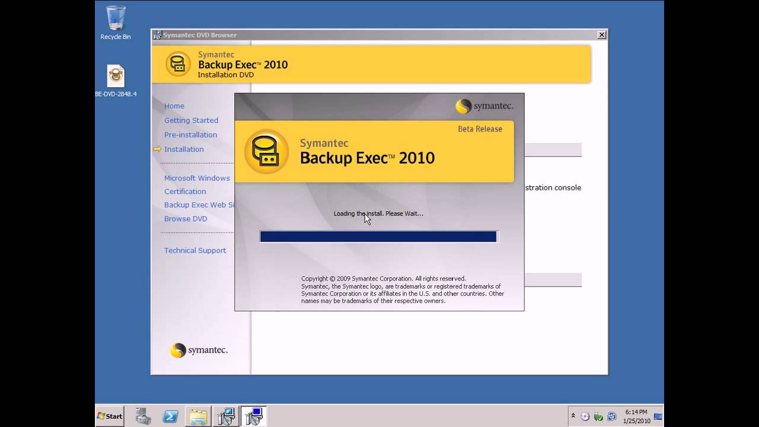Open the BE-DVD-2848.4 desktop file
This screenshot has width=759, height=427.
point(116,81)
